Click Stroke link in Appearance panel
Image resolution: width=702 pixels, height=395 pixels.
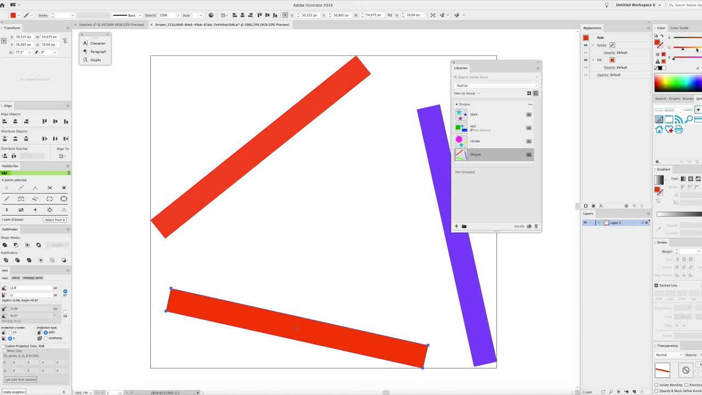tap(602, 45)
